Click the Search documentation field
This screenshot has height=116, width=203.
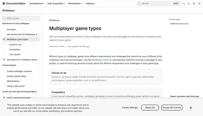[x=159, y=3]
